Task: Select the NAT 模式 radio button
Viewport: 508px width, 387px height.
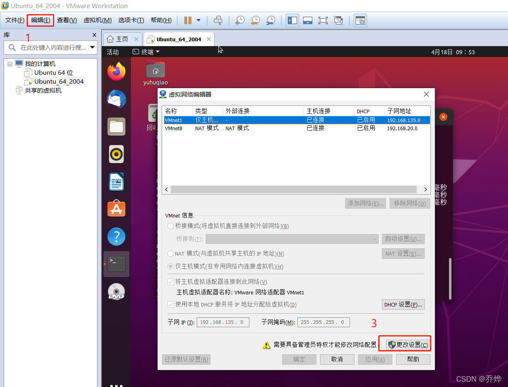Action: [x=171, y=254]
